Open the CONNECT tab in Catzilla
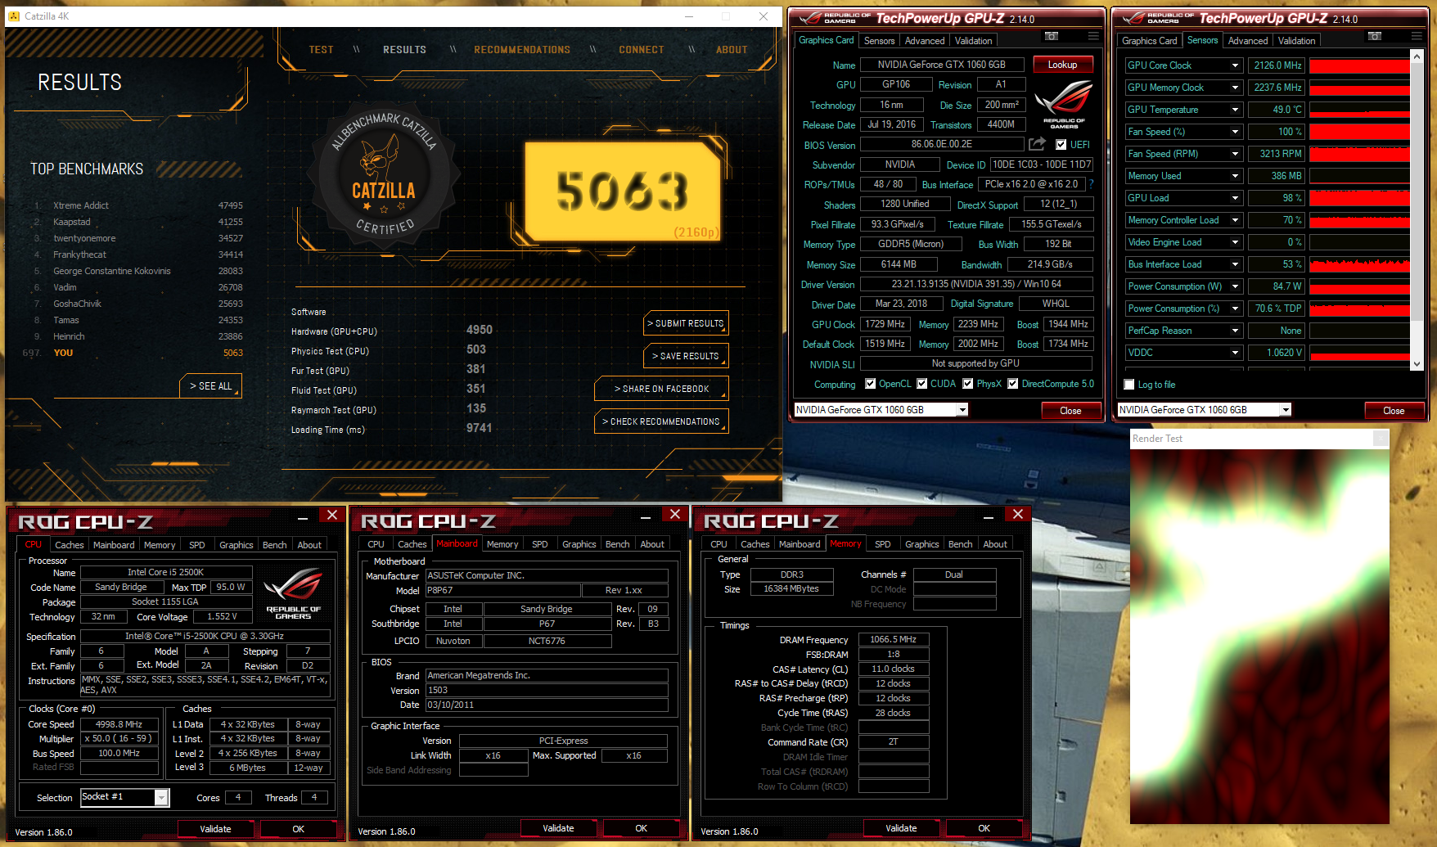The height and width of the screenshot is (847, 1437). [x=642, y=50]
